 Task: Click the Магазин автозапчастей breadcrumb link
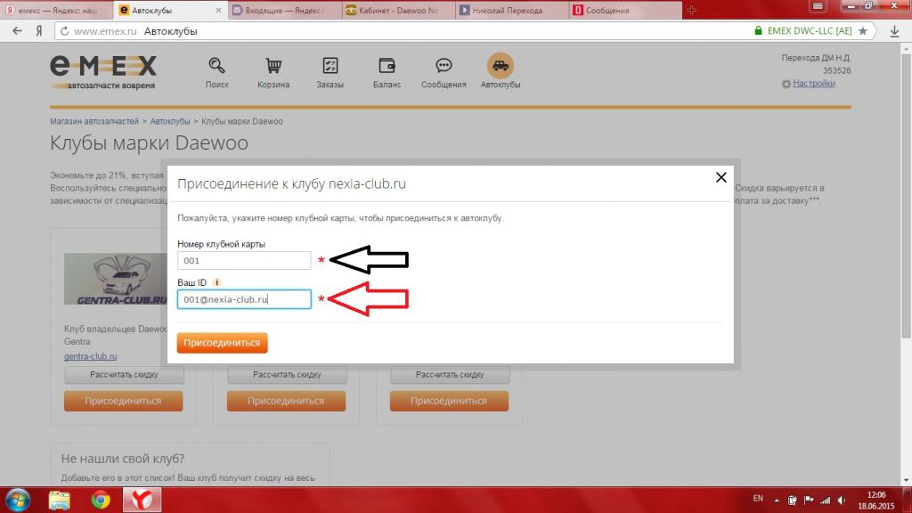point(94,121)
